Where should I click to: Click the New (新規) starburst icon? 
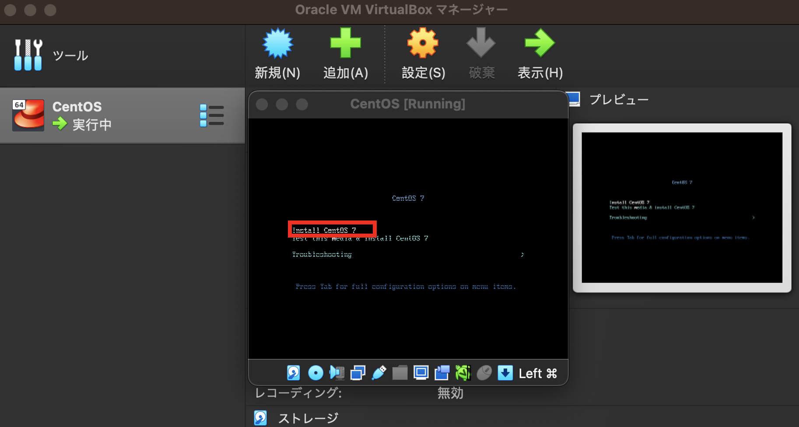point(277,43)
